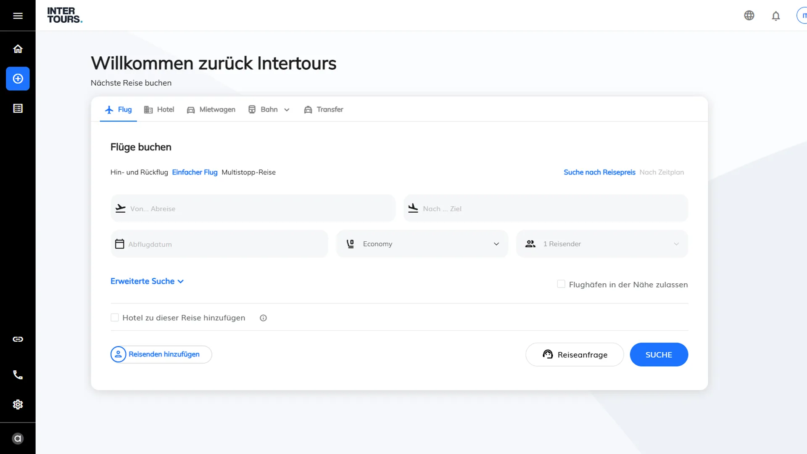The image size is (807, 454).
Task: Switch to the Hotel tab
Action: (x=159, y=110)
